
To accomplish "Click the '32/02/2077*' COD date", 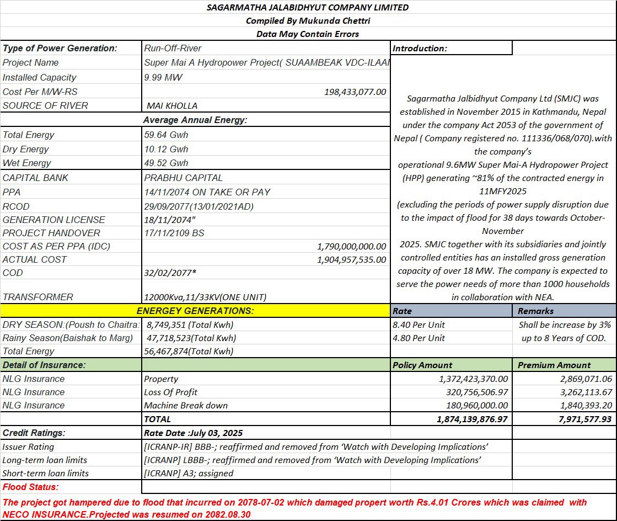I will (x=170, y=273).
